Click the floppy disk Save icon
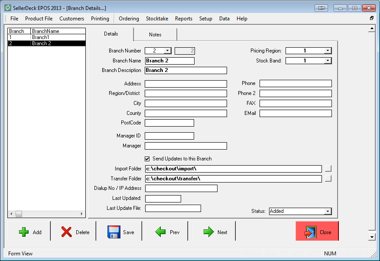Image resolution: width=380 pixels, height=261 pixels. 114,232
